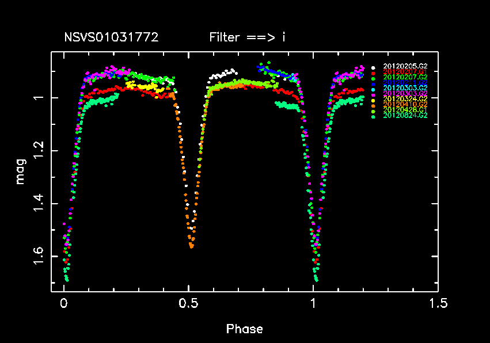Click the teal 20120824.G2 legend marker
Screen dimensions: 490x343
tap(373, 116)
